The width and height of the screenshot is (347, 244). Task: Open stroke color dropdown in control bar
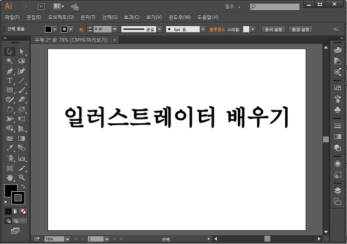pos(71,29)
